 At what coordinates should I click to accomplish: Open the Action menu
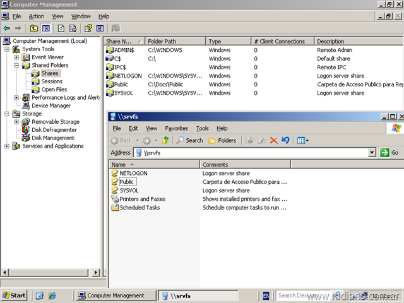coord(37,16)
